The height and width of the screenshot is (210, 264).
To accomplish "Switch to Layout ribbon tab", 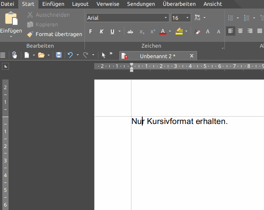I will pos(80,4).
